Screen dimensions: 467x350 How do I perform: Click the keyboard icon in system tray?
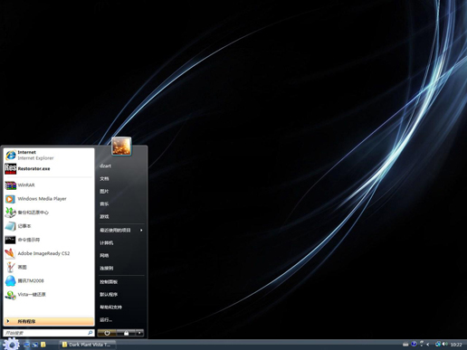point(405,345)
